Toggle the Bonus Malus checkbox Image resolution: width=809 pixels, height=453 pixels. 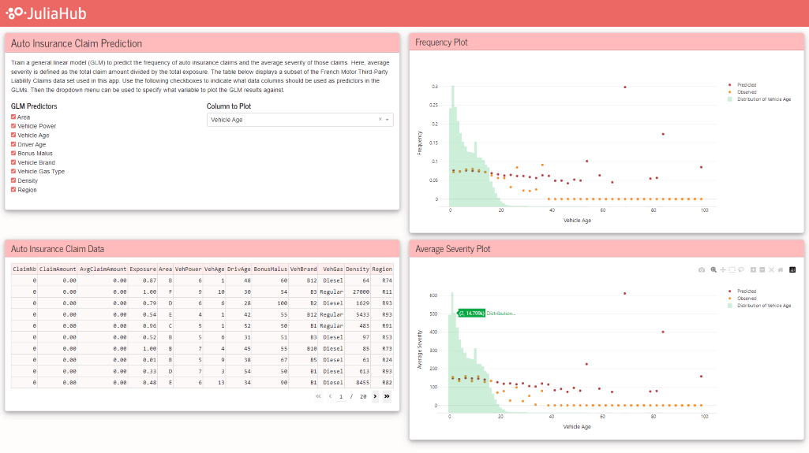coord(13,154)
